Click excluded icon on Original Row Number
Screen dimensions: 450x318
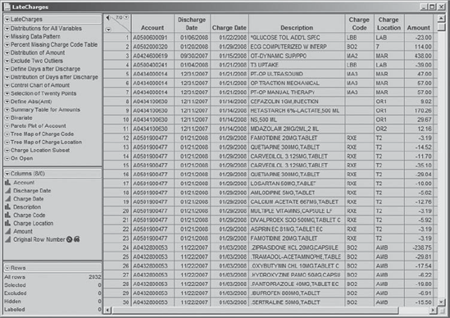click(69, 239)
